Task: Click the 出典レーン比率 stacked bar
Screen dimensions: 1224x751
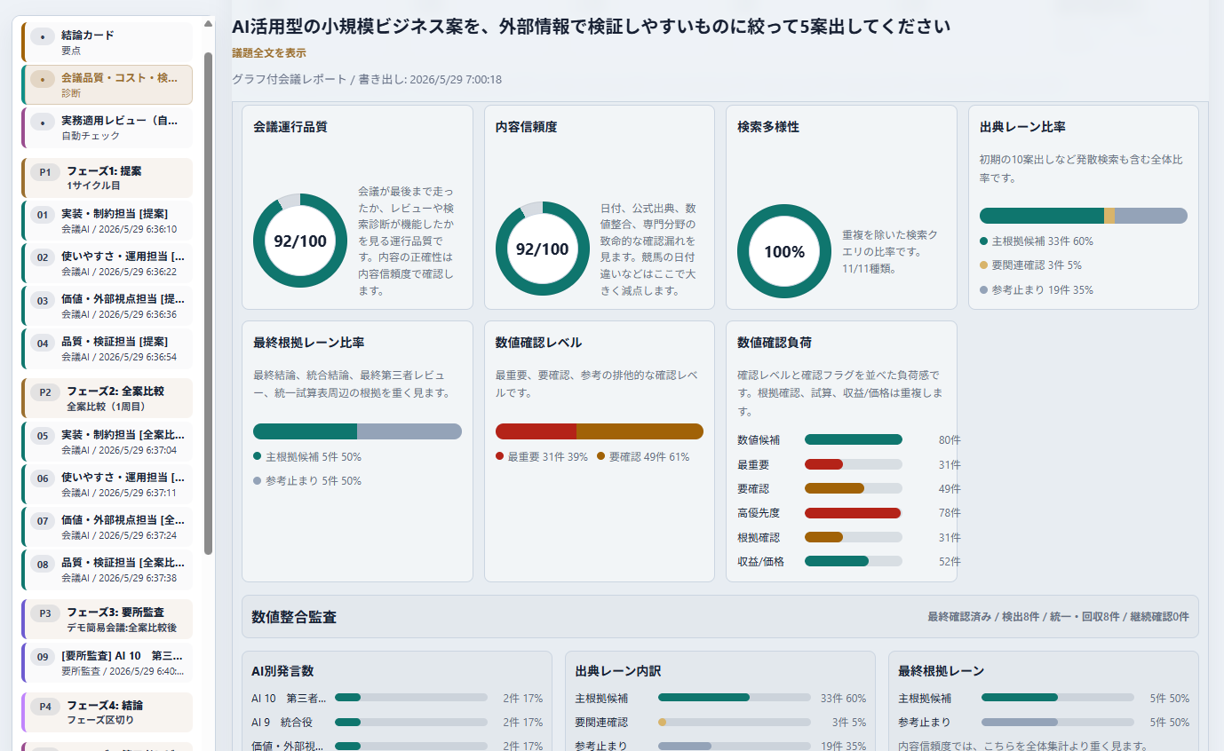Action: (1084, 216)
